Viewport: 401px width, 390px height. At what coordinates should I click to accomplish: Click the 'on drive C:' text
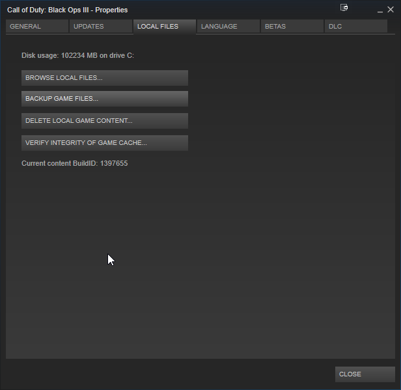[x=118, y=56]
